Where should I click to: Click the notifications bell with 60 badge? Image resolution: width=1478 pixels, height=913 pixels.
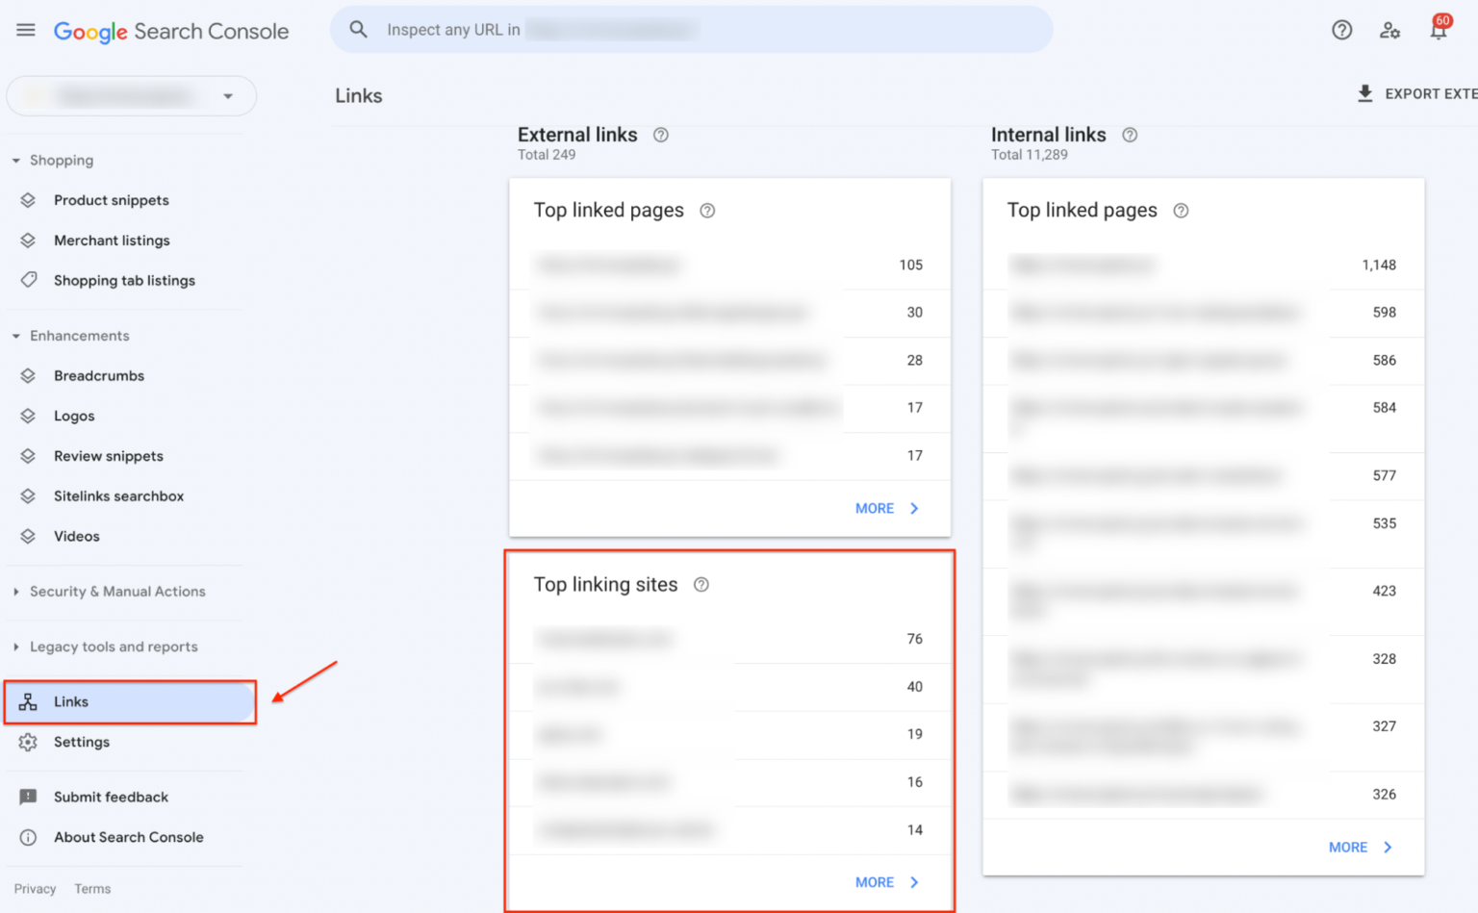[1438, 30]
